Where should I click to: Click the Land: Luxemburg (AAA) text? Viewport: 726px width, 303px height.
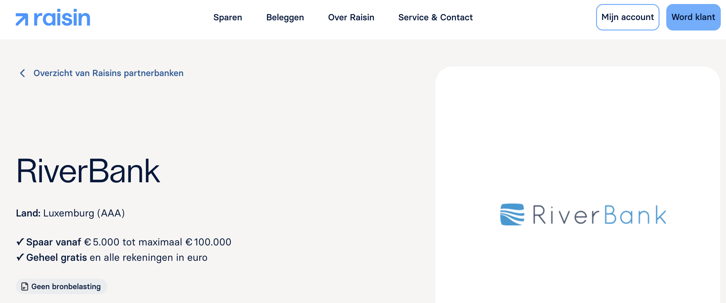pyautogui.click(x=70, y=213)
